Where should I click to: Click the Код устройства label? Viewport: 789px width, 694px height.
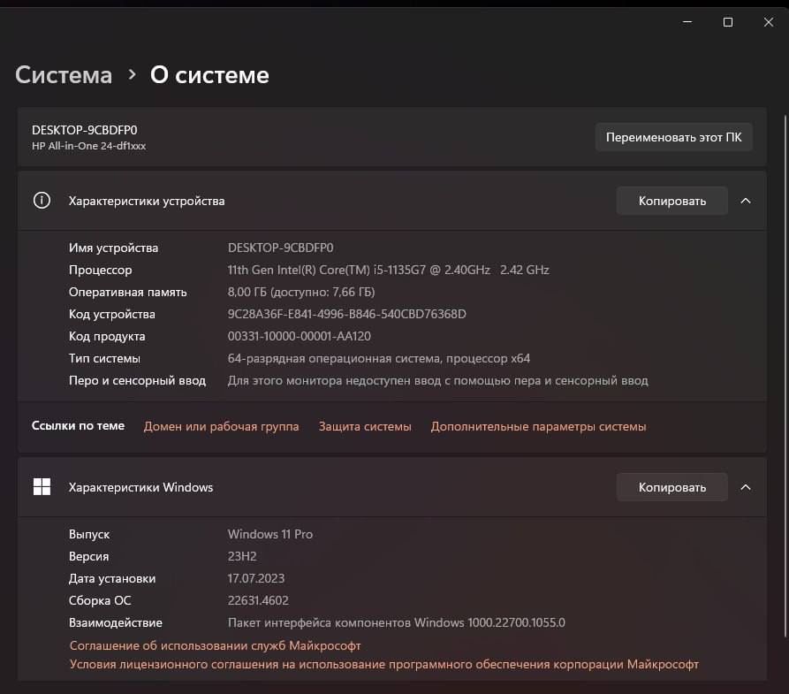click(x=111, y=314)
